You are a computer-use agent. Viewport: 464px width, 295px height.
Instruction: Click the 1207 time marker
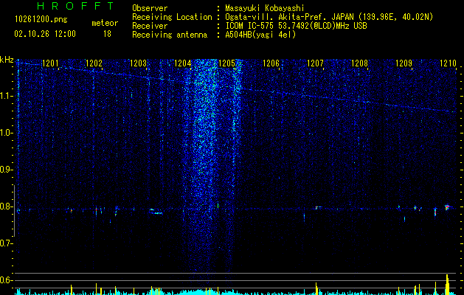pyautogui.click(x=316, y=63)
